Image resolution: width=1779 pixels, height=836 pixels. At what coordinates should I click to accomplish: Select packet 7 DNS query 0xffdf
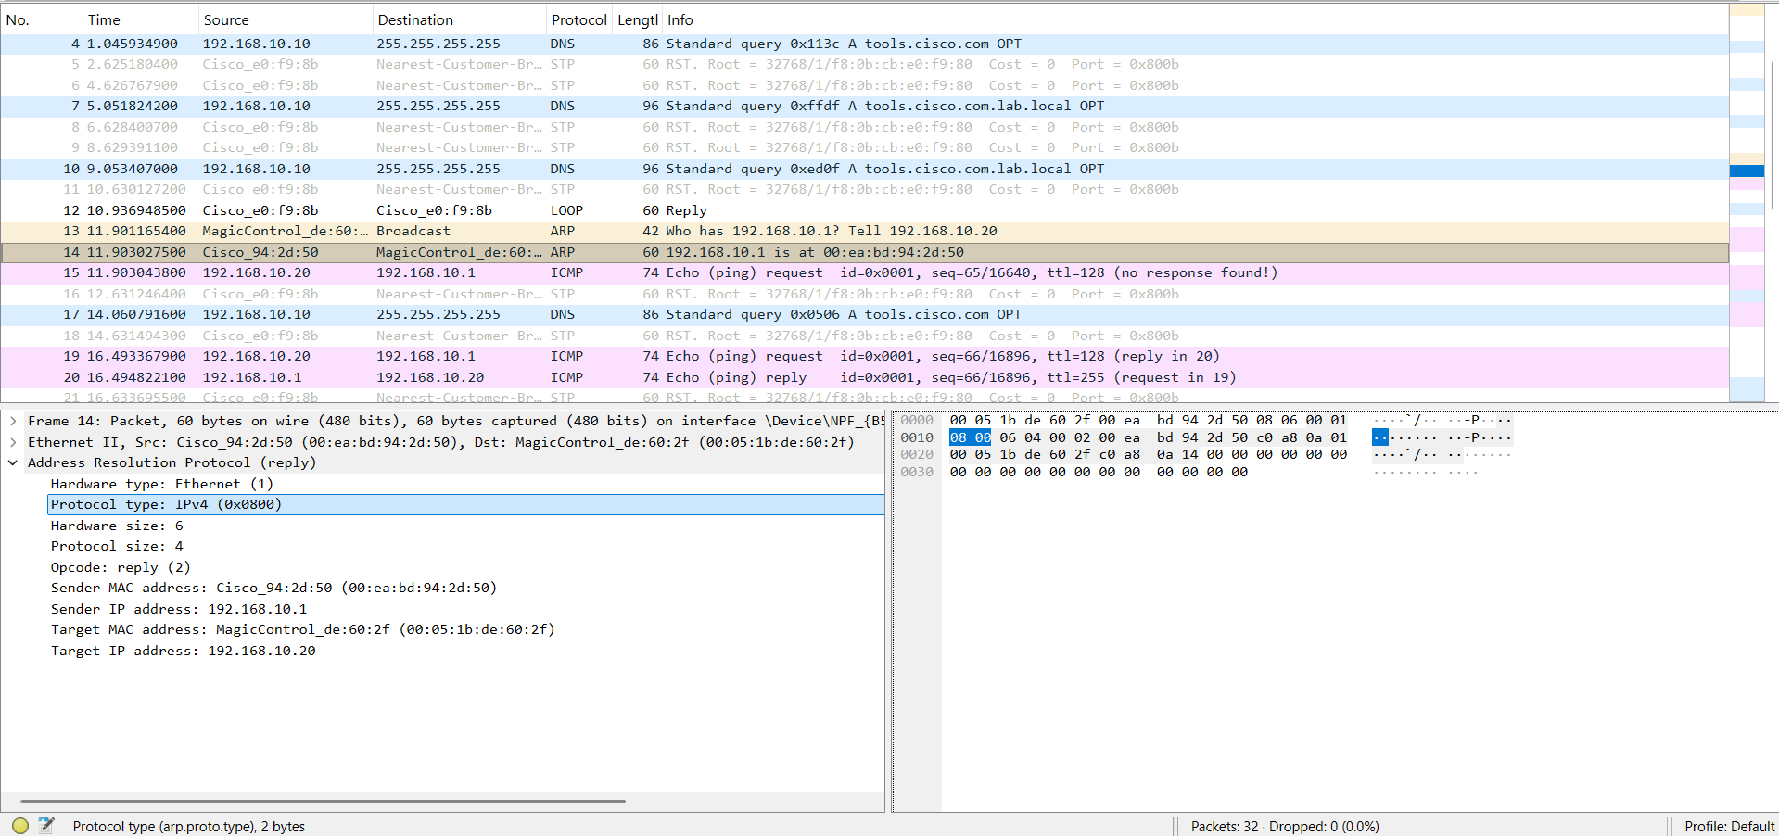(x=864, y=106)
